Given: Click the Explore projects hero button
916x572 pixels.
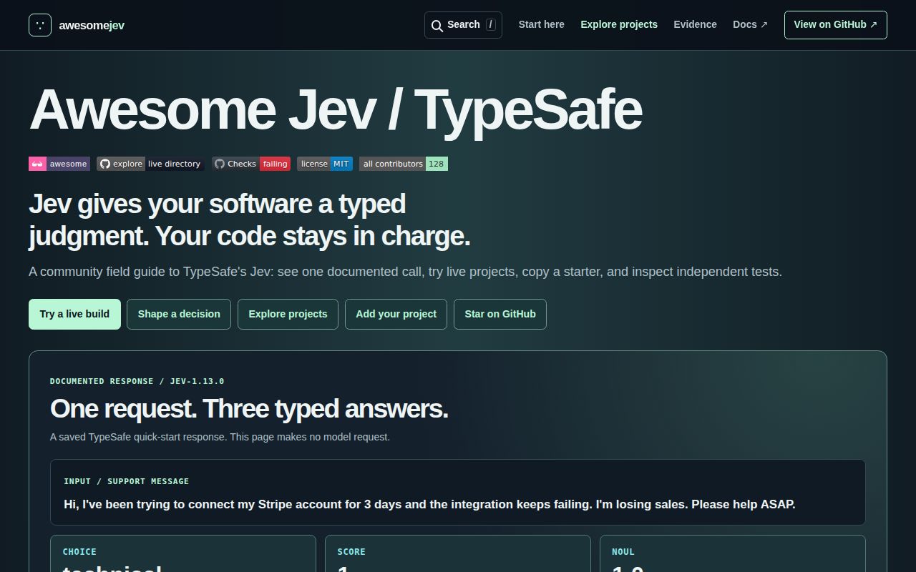Looking at the screenshot, I should tap(288, 314).
